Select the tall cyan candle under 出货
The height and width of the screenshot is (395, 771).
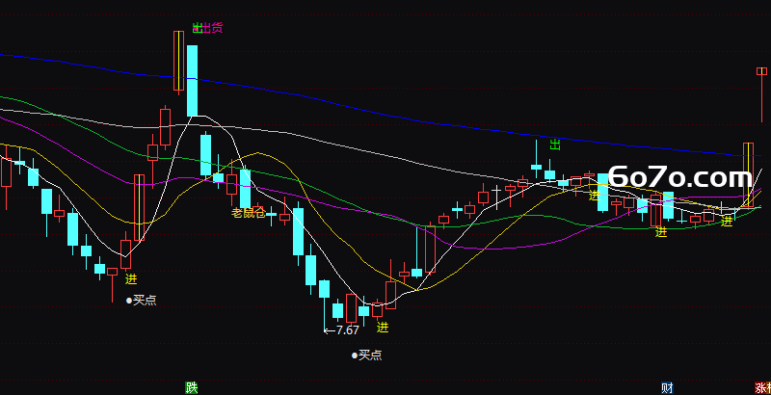(192, 81)
